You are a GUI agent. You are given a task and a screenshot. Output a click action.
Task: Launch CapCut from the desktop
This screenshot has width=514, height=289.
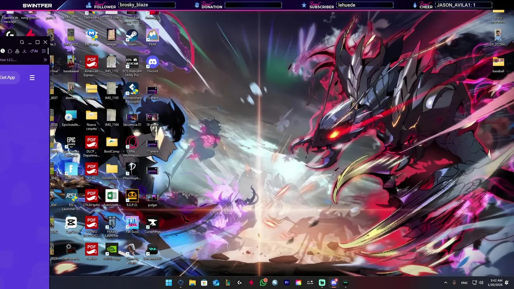(71, 225)
